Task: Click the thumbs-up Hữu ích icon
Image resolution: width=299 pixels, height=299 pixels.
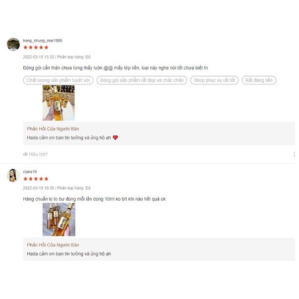Action: [25, 154]
